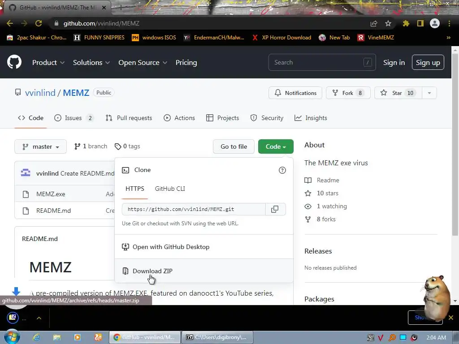459x344 pixels.
Task: Open share icon in address bar
Action: point(374,23)
